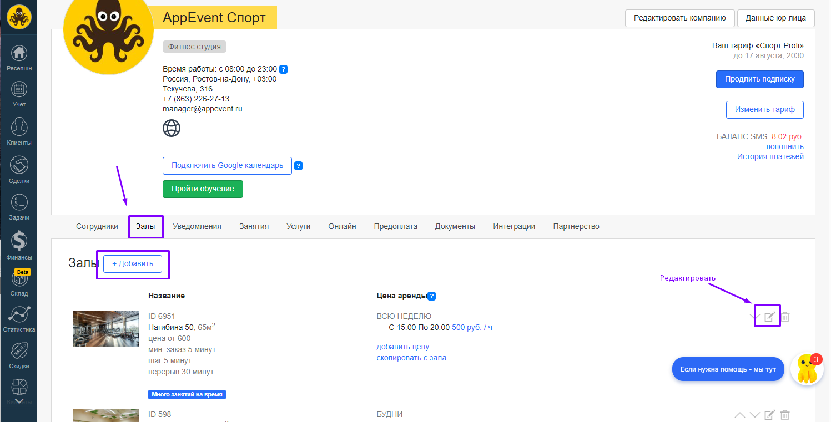The height and width of the screenshot is (422, 831).
Task: Click the AppEvent Спорт company title
Action: (214, 18)
